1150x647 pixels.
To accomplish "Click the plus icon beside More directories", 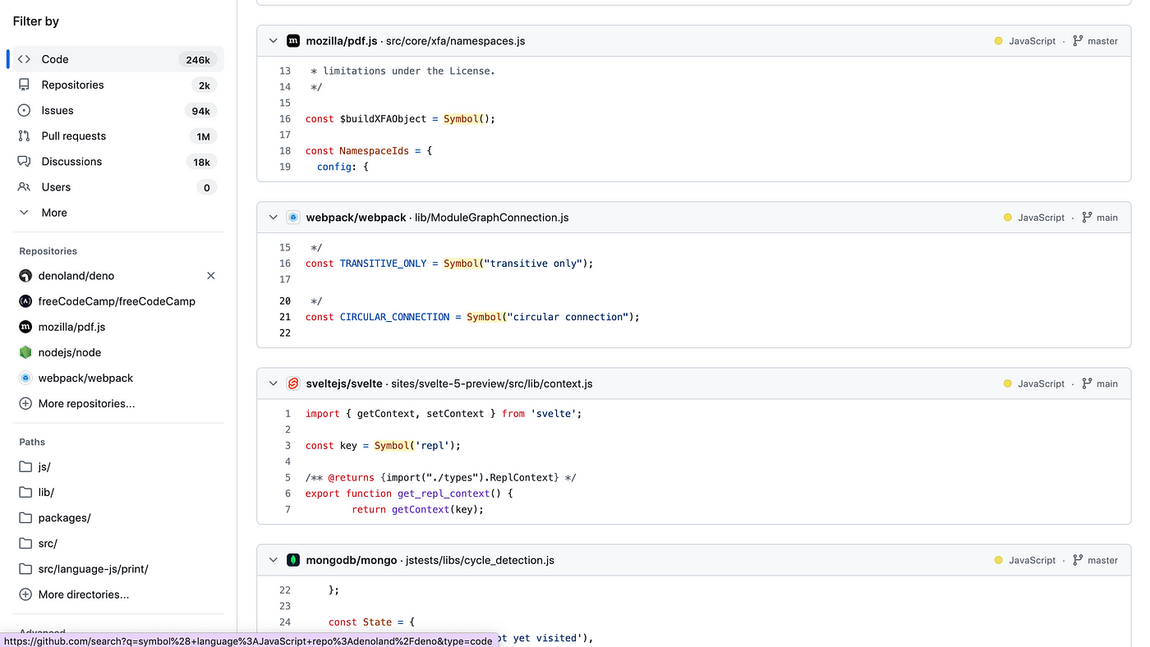I will point(25,594).
